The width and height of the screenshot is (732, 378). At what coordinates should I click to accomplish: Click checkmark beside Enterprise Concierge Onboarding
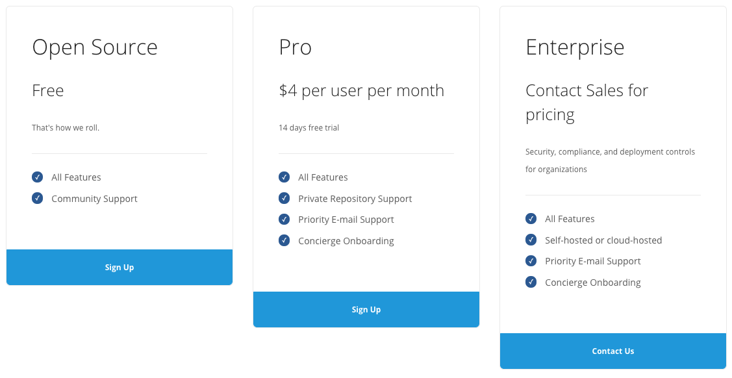coord(531,282)
